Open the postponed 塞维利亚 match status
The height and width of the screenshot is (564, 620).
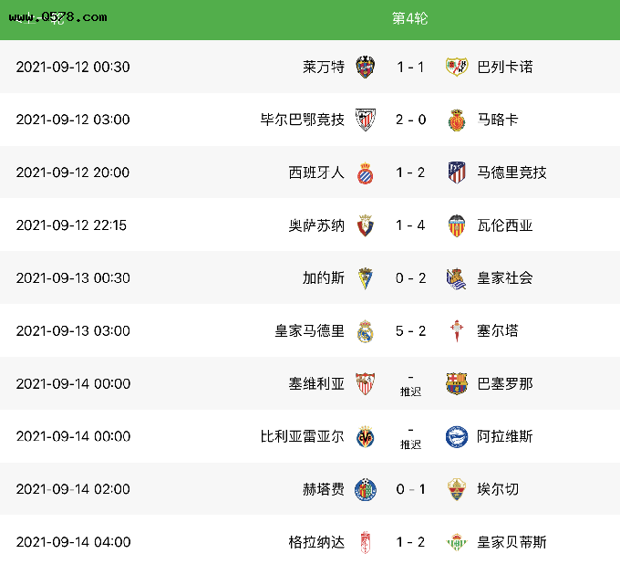tap(411, 385)
